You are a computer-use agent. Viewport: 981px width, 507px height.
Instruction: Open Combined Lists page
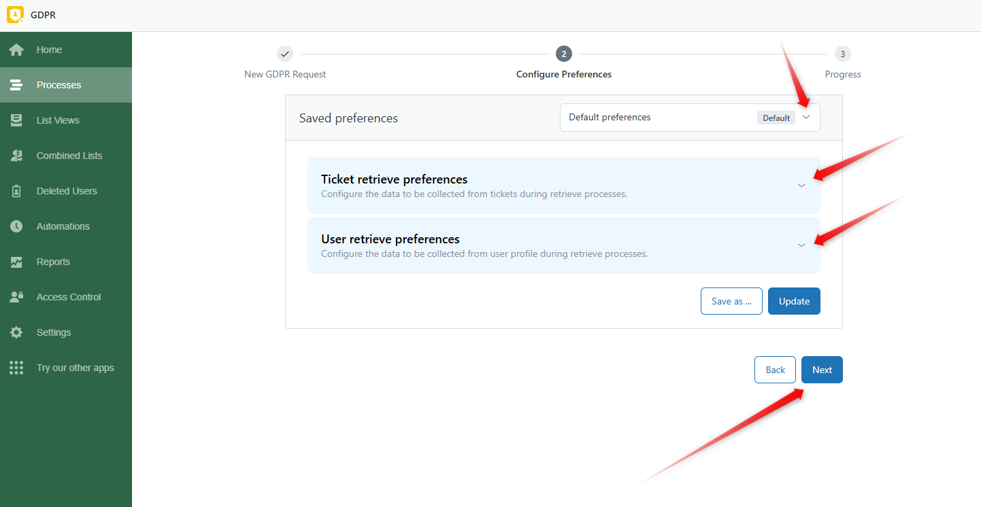coord(66,156)
